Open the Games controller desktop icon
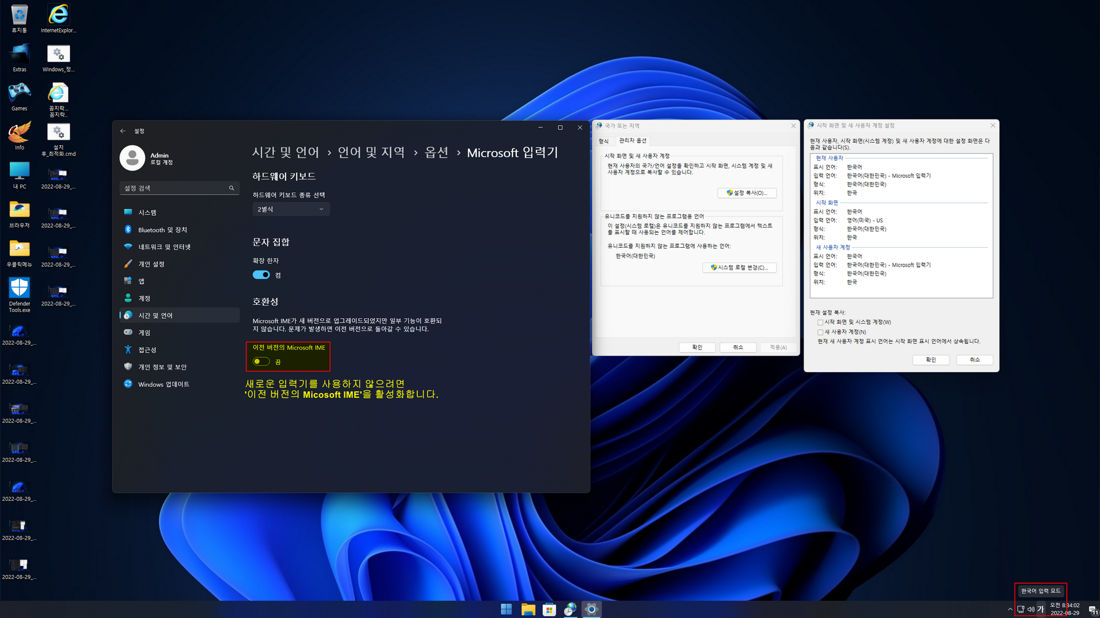The image size is (1100, 618). point(19,97)
